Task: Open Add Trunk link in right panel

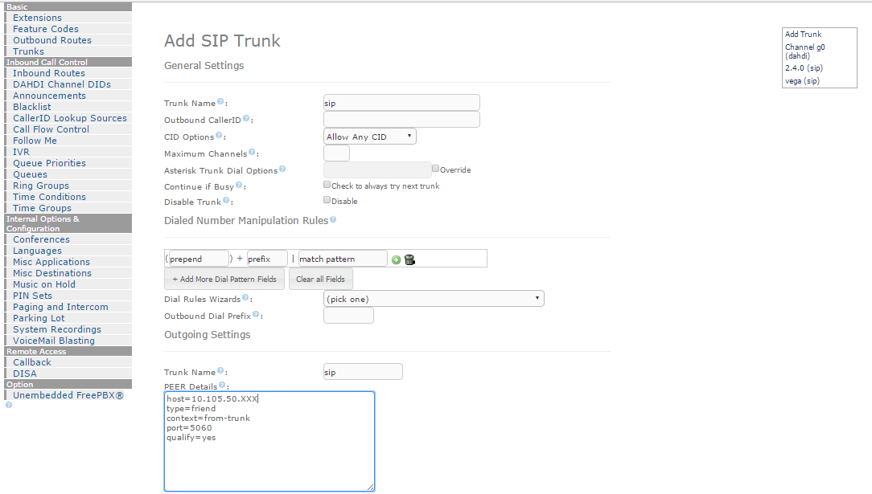Action: point(803,35)
